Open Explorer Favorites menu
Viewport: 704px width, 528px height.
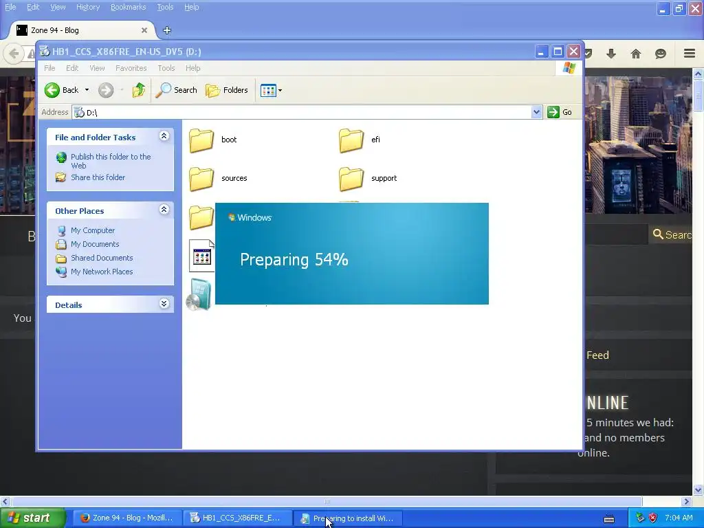(x=131, y=68)
